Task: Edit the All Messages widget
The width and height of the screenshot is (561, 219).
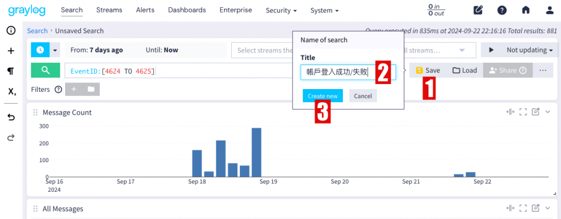Action: pos(536,208)
